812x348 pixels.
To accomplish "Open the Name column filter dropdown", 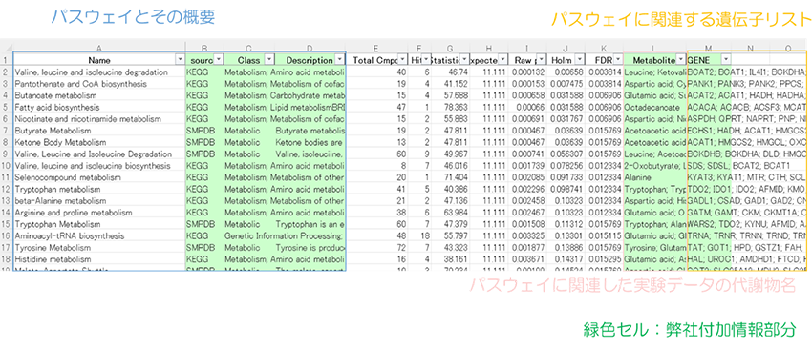I will tap(180, 59).
